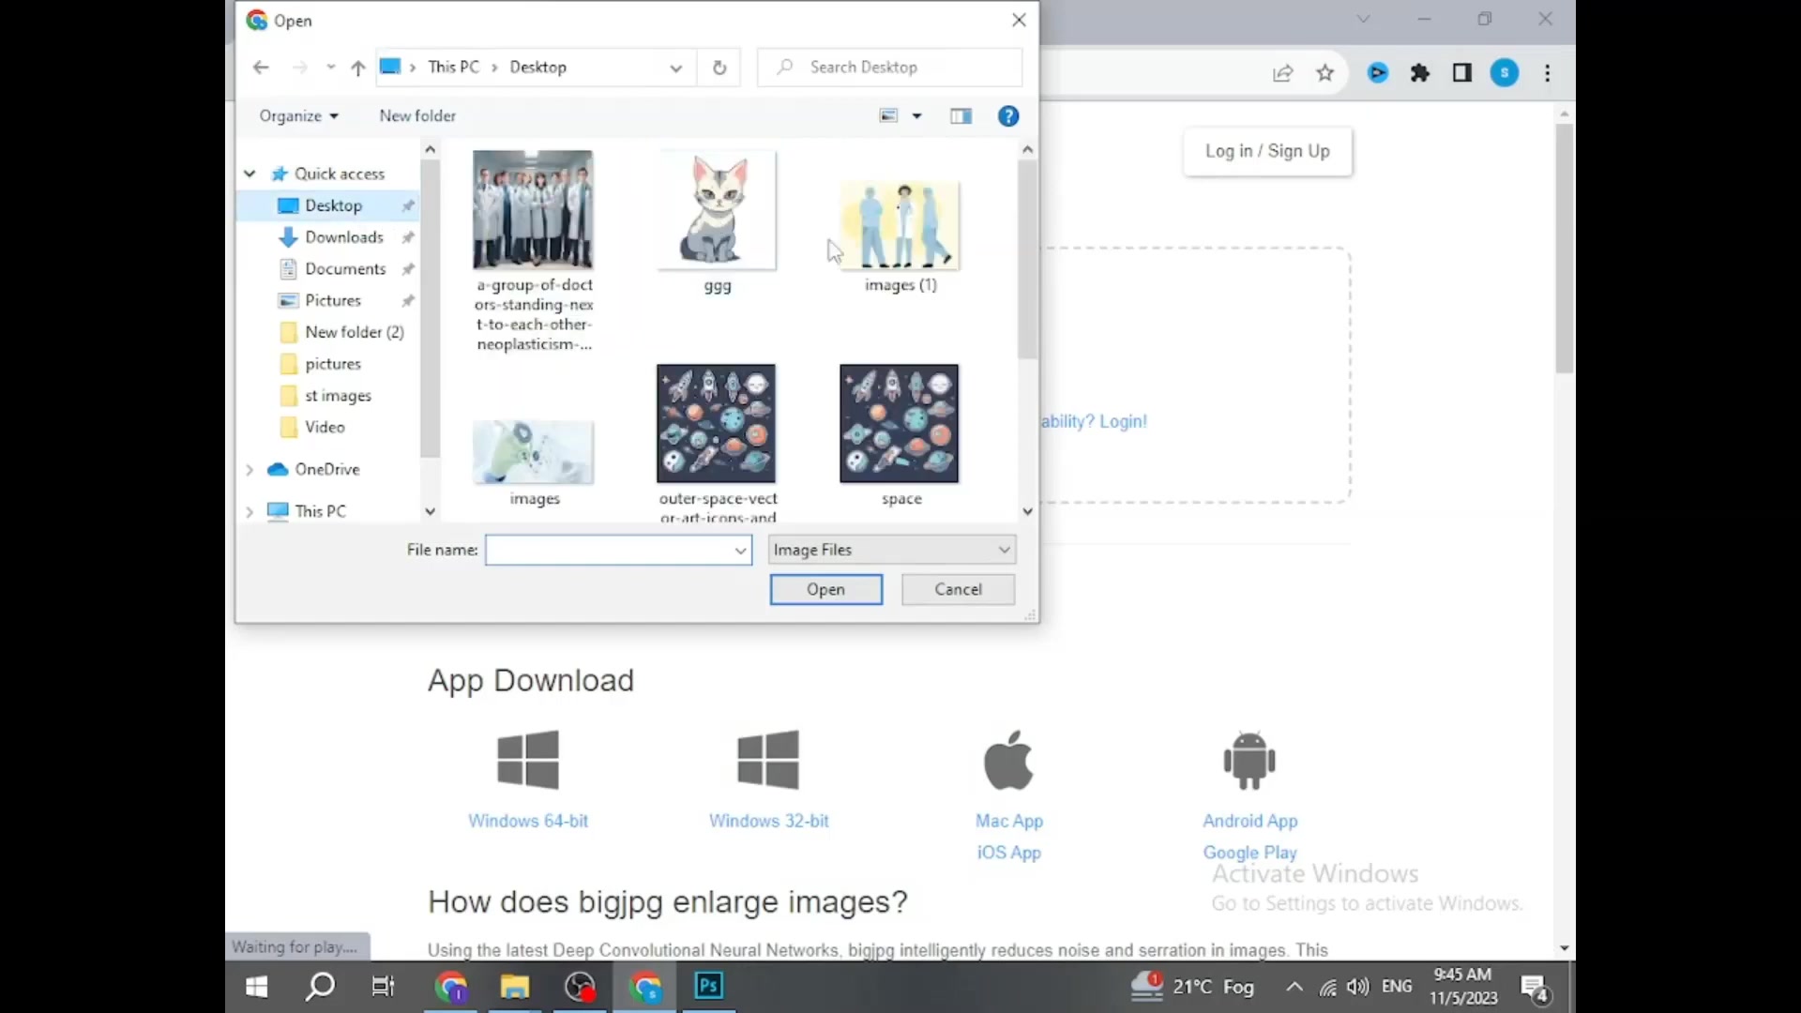Screen dimensions: 1801x1013
Task: Click This PC in the address path
Action: pyautogui.click(x=453, y=68)
